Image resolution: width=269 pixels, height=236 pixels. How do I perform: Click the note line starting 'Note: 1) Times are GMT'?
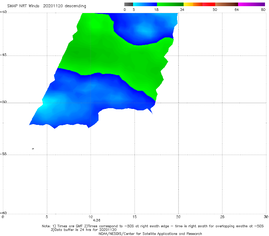tap(153, 226)
